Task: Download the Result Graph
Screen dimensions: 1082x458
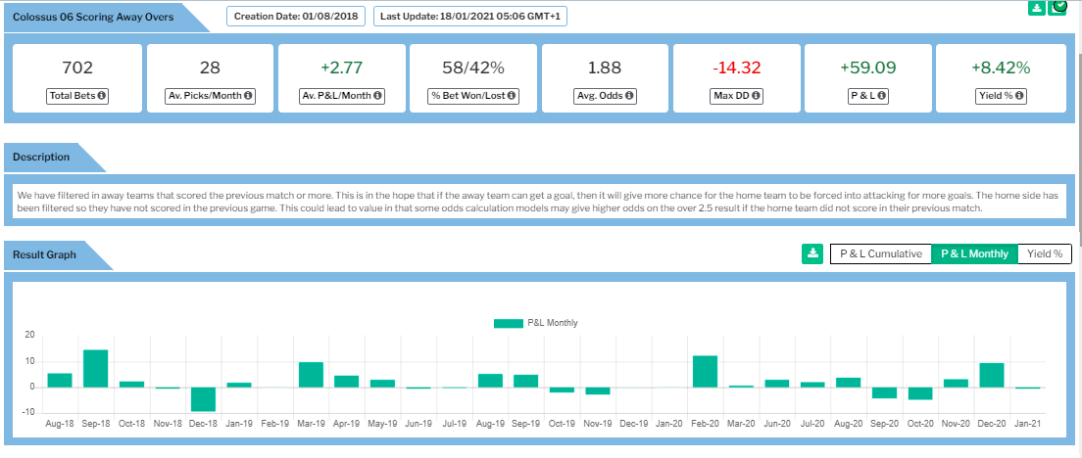Action: pos(811,254)
